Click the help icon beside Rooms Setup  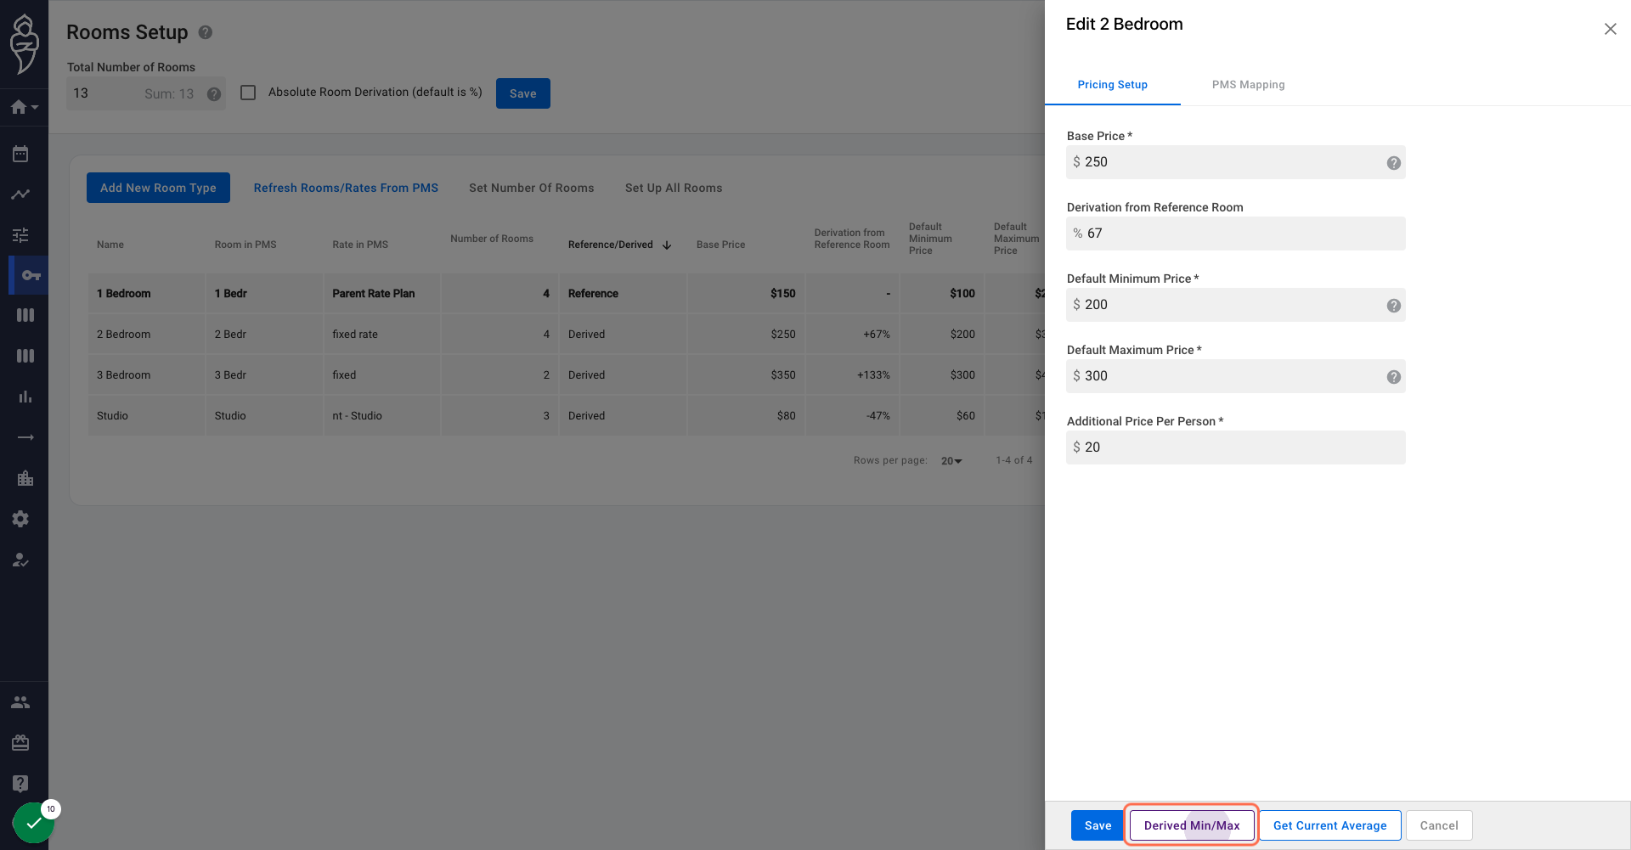pyautogui.click(x=206, y=32)
